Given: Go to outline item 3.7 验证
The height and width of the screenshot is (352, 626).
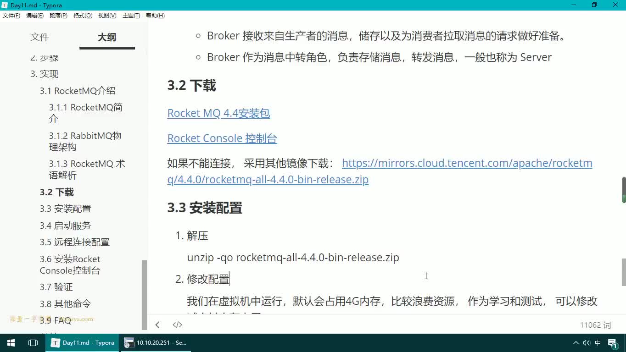Looking at the screenshot, I should coord(56,287).
